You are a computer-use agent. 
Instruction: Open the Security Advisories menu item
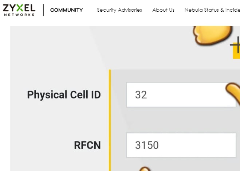coord(119,10)
